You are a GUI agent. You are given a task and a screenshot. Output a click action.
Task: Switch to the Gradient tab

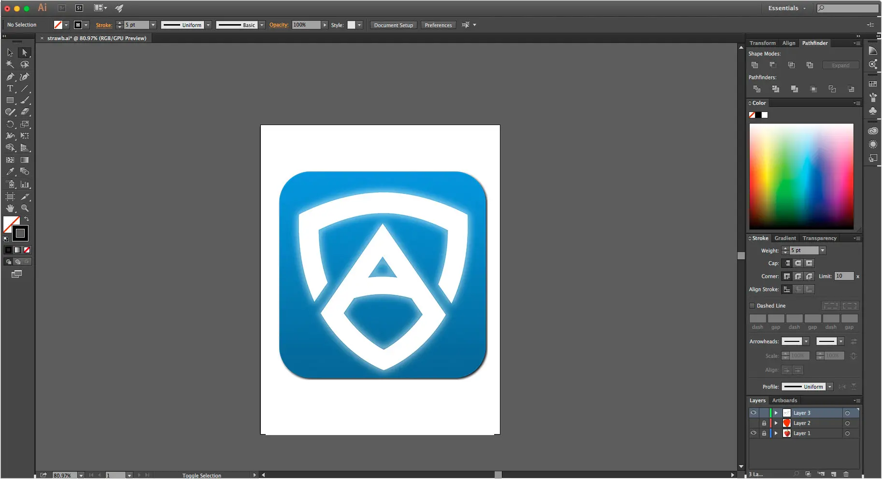click(784, 238)
